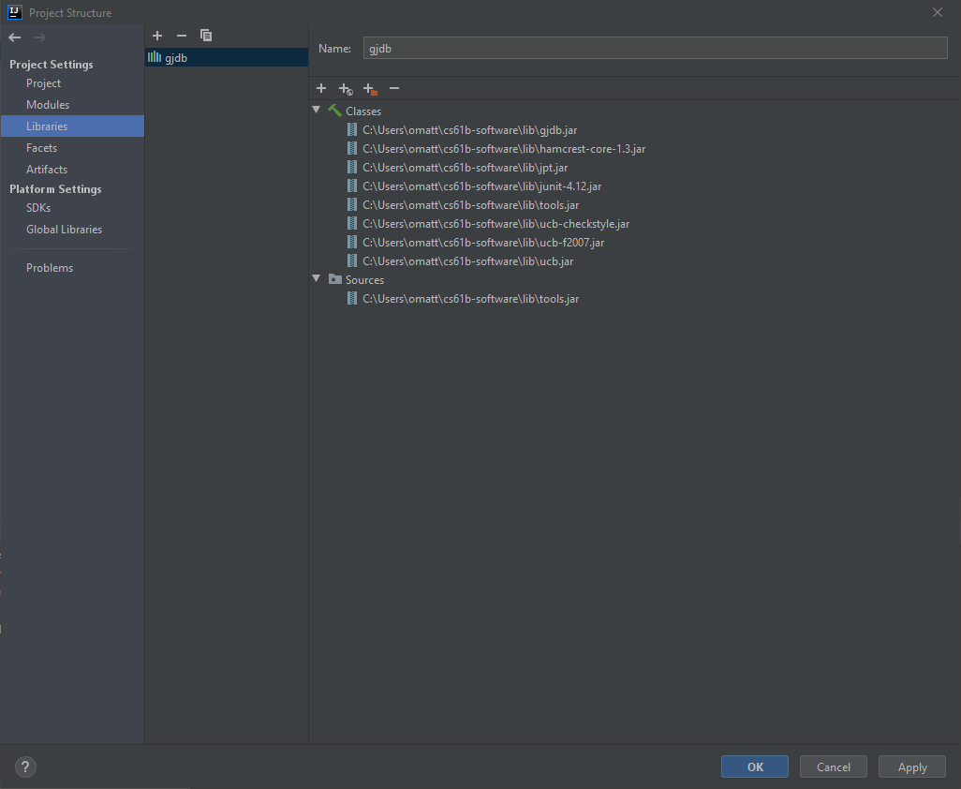This screenshot has width=961, height=789.
Task: Click the add excluded root icon
Action: click(369, 88)
